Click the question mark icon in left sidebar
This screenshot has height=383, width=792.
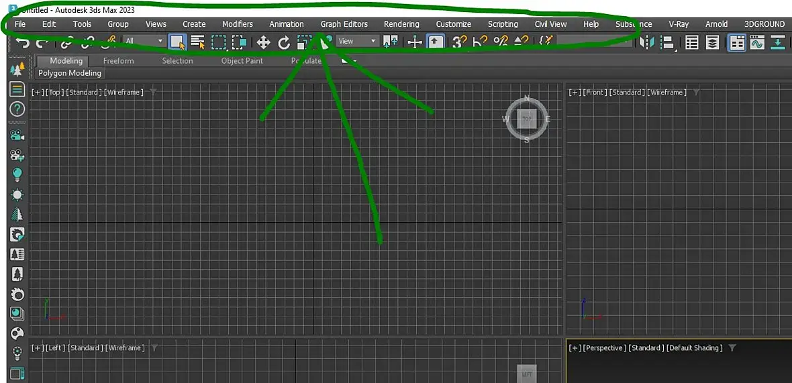click(17, 109)
